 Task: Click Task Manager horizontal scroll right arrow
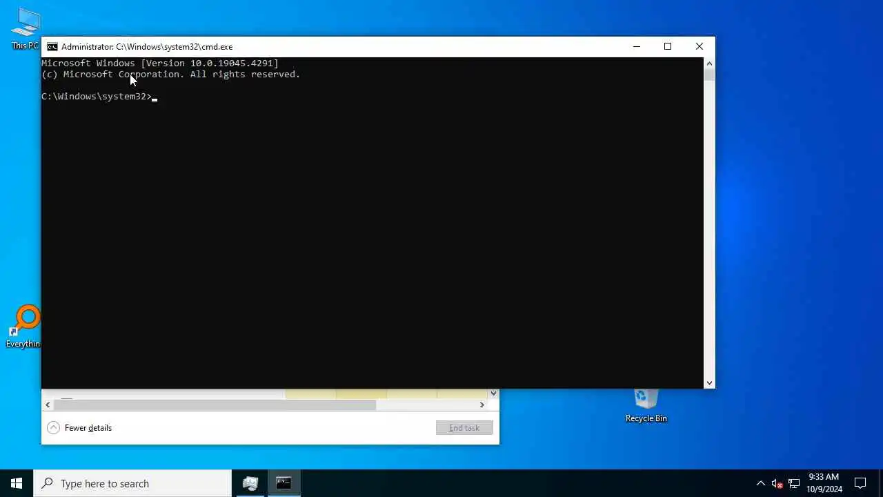click(482, 405)
